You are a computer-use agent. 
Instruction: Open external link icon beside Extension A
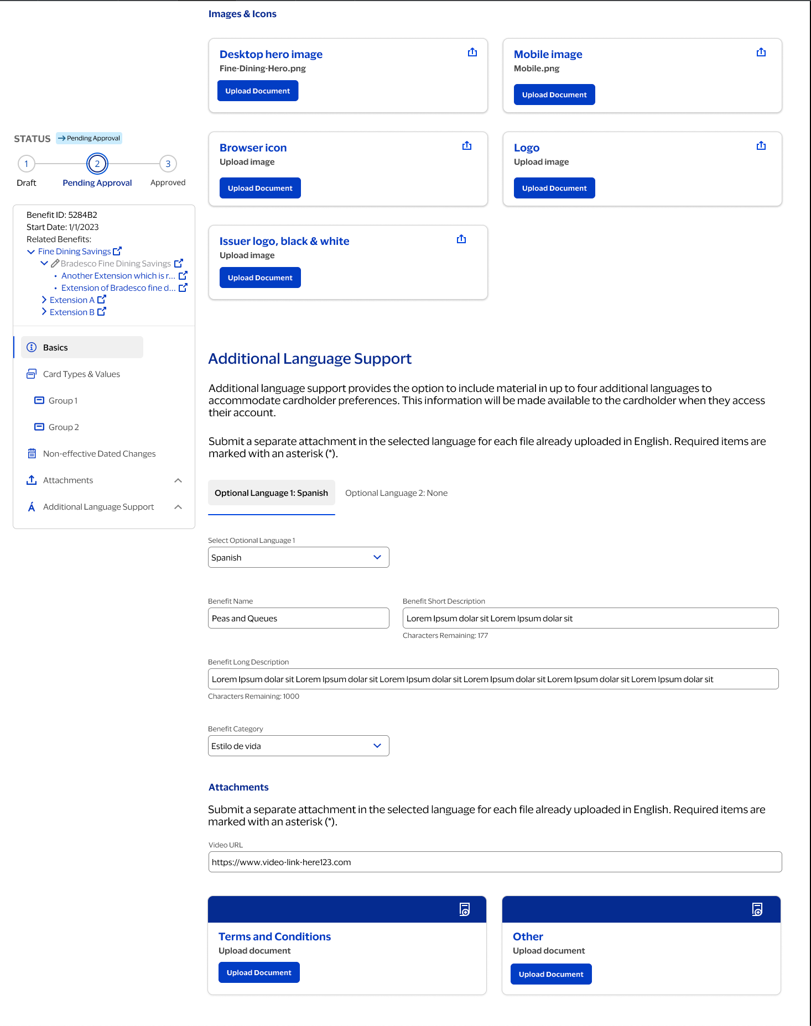102,300
